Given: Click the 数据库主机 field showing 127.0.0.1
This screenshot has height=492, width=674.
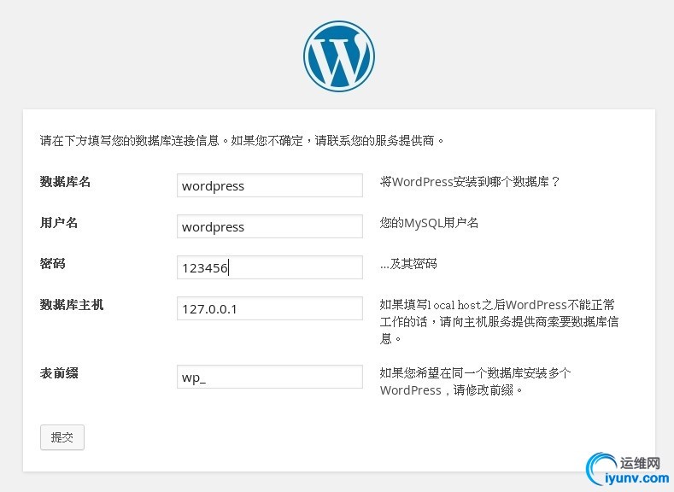Looking at the screenshot, I should point(270,308).
